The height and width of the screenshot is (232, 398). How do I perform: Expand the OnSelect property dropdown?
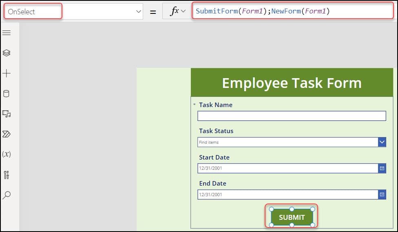pos(139,11)
